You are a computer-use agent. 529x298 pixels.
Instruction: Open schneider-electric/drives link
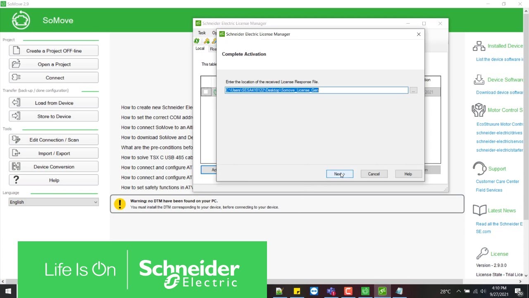click(x=499, y=133)
